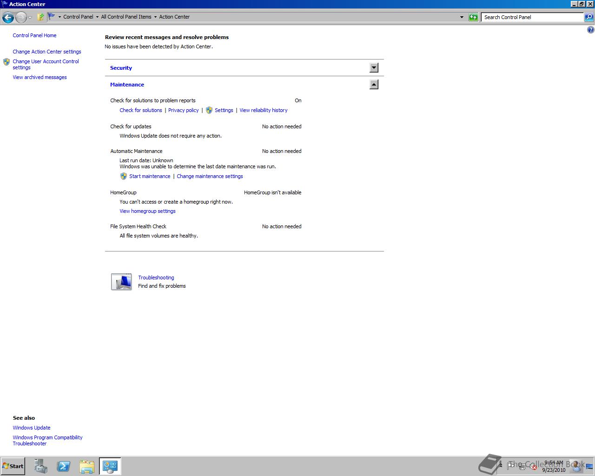Open the address bar history dropdown
Image resolution: width=595 pixels, height=476 pixels.
point(462,17)
